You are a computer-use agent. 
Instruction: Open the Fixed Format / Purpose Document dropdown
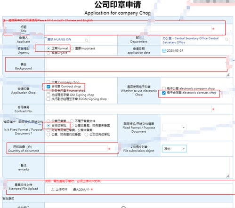pos(174,128)
